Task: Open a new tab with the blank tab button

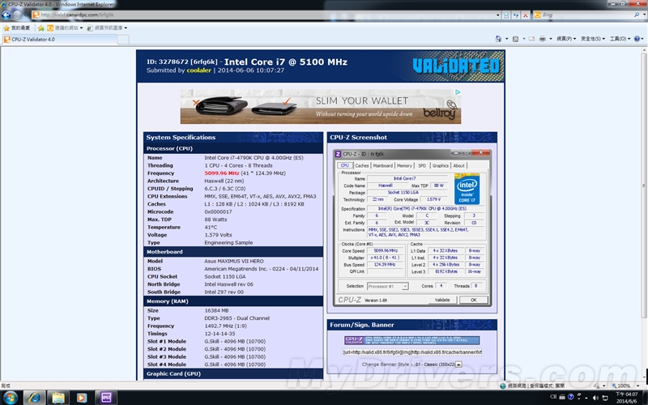Action: [123, 39]
